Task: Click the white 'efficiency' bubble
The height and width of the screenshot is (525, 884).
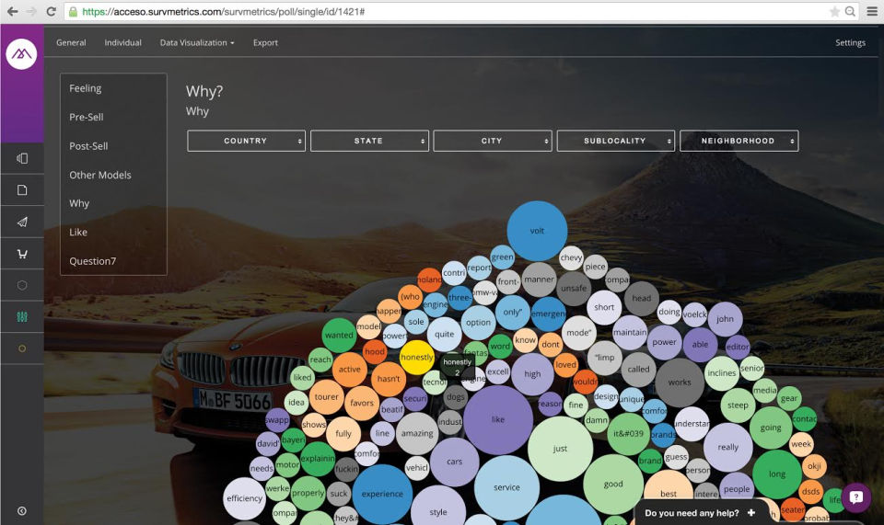Action: point(244,498)
